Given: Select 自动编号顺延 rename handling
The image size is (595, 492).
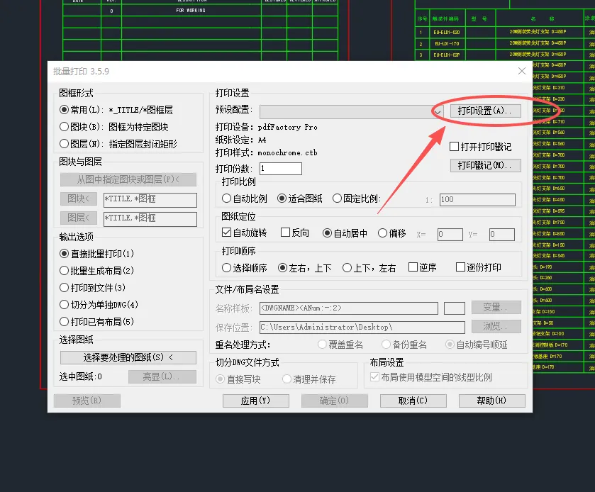Looking at the screenshot, I should pyautogui.click(x=450, y=344).
